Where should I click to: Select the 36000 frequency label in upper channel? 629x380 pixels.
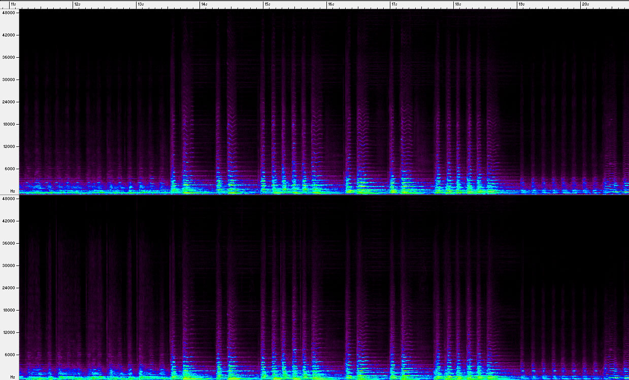pyautogui.click(x=10, y=57)
